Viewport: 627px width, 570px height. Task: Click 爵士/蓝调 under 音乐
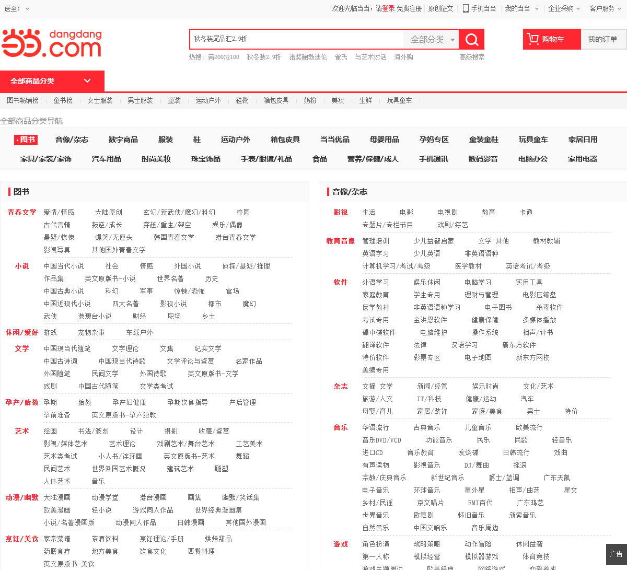click(504, 478)
